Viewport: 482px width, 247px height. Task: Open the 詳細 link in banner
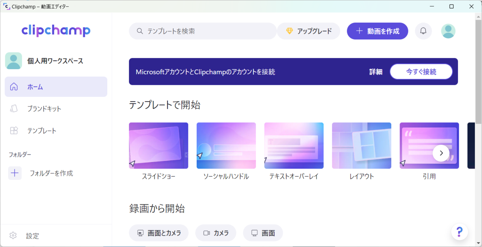tap(376, 72)
